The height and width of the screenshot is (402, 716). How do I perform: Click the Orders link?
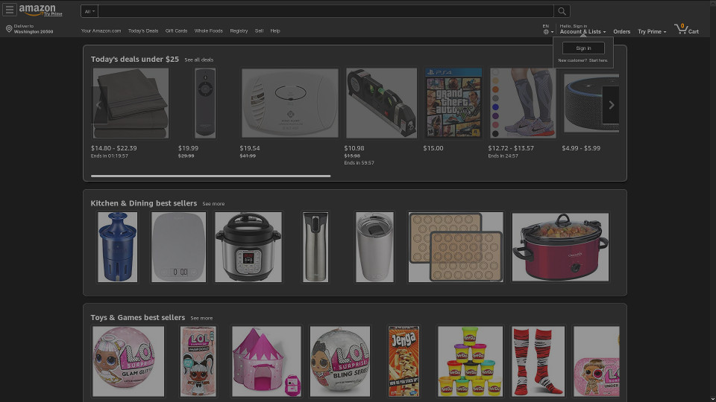621,31
